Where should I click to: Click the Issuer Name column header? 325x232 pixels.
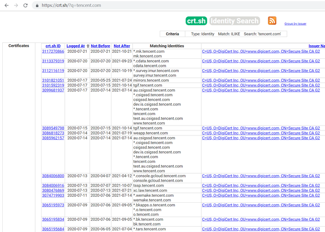[316, 46]
